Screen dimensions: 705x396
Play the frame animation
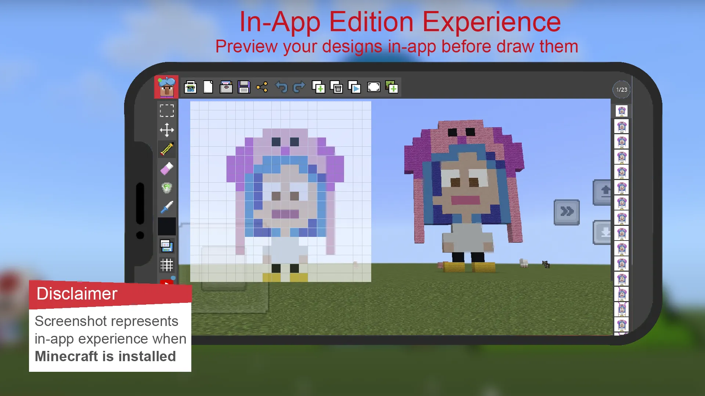point(354,87)
